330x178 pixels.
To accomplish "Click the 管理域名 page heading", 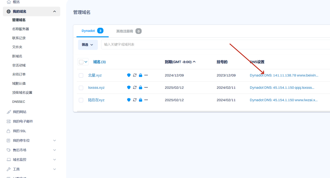I will 82,12.
